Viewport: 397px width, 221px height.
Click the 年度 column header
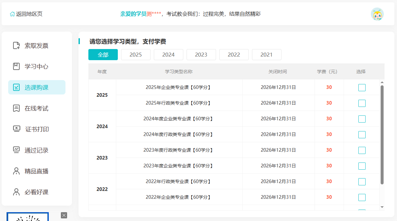pos(102,72)
